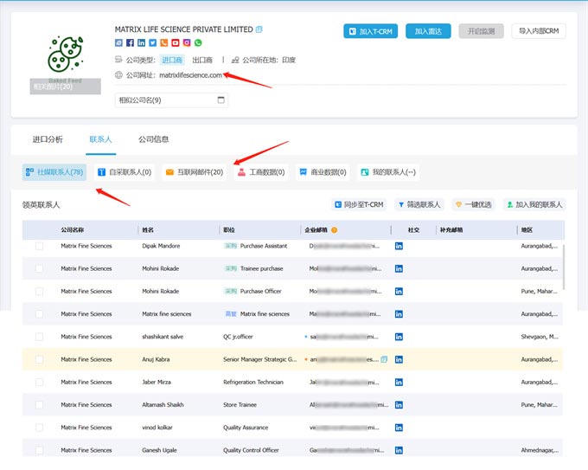Screen dimensions: 588x470
Task: Open LinkedIn profile of Dipak Mandore
Action: point(399,246)
